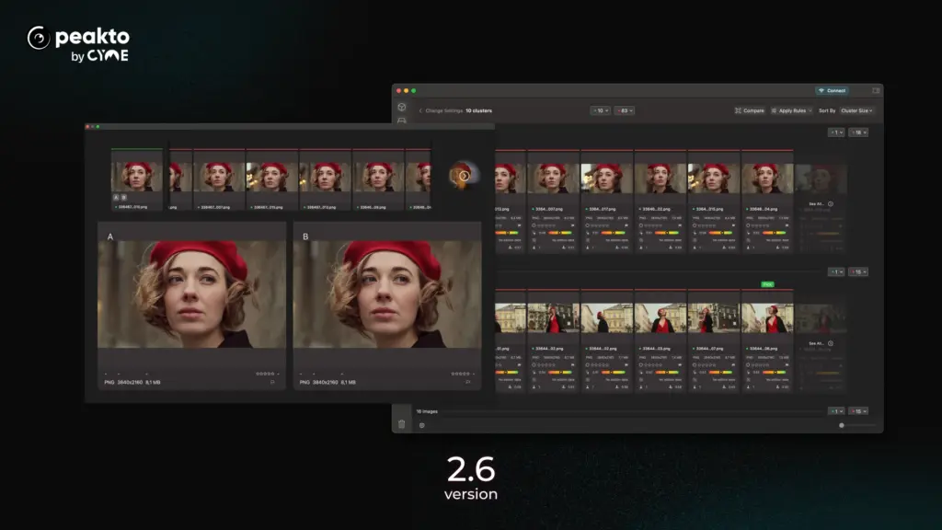The height and width of the screenshot is (530, 942).
Task: Expand the Apply Rules dropdown
Action: point(788,110)
